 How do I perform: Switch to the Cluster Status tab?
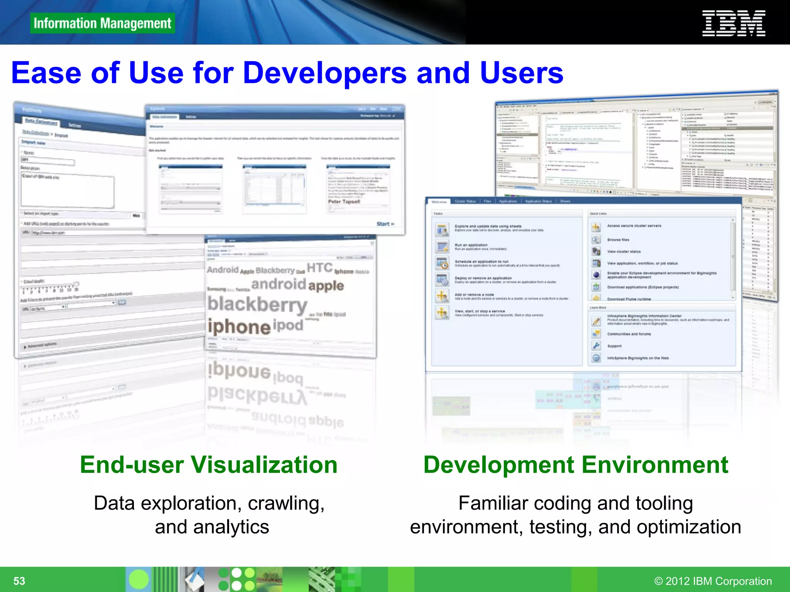click(465, 201)
